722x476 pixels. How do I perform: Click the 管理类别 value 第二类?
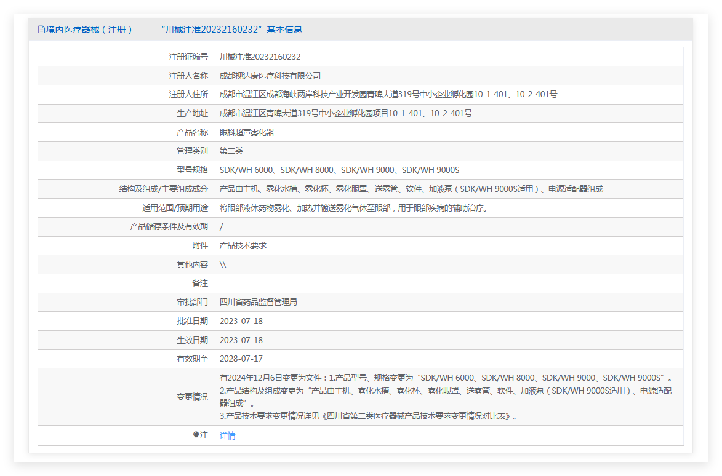pyautogui.click(x=231, y=151)
